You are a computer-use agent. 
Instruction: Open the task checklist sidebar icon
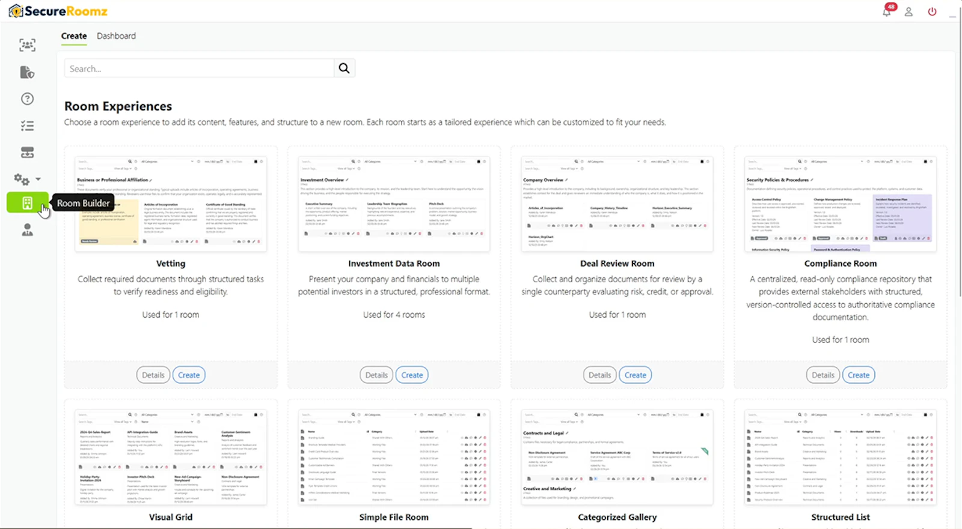coord(27,125)
